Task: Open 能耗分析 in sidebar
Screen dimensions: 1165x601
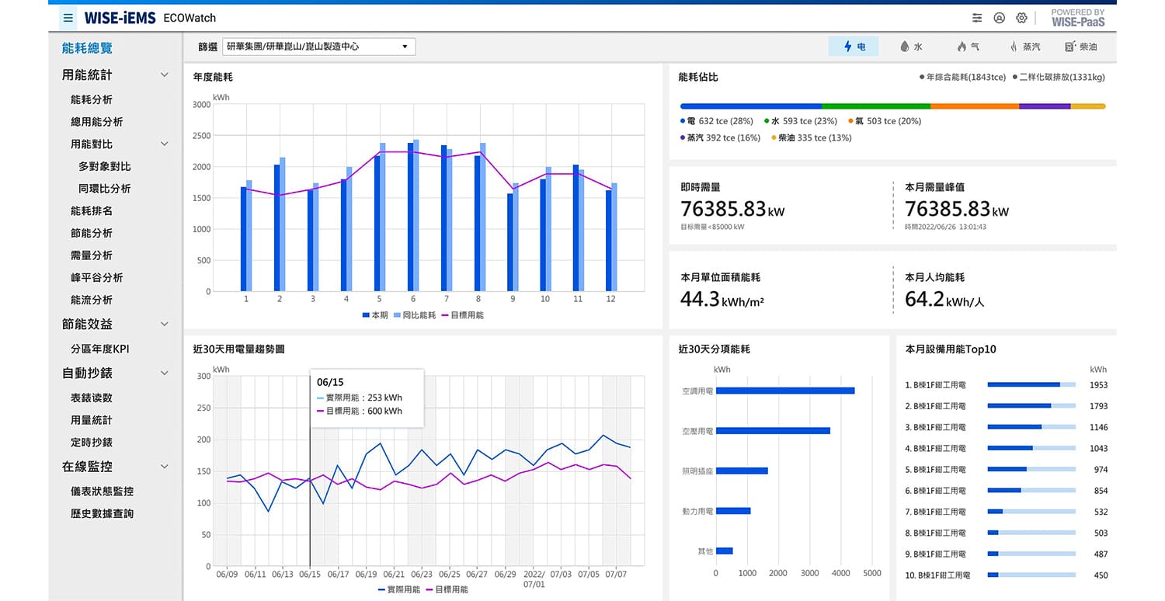Action: coord(91,99)
